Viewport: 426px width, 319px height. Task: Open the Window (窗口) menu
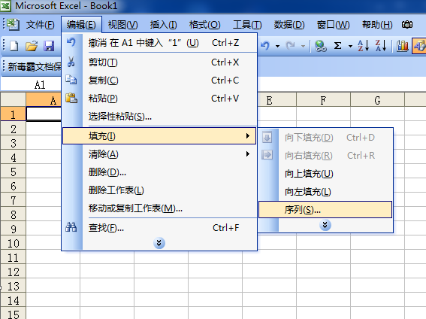click(x=333, y=25)
